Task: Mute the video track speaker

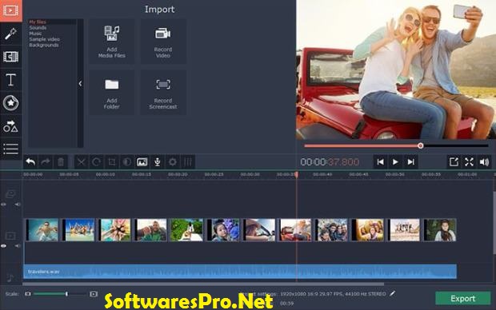Action: point(18,246)
